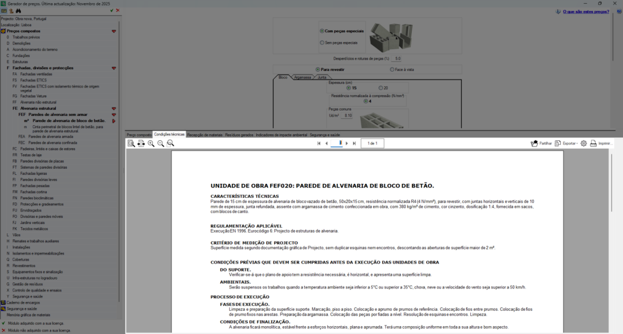Cancel with the red X icon
Image resolution: width=623 pixels, height=334 pixels.
[117, 11]
